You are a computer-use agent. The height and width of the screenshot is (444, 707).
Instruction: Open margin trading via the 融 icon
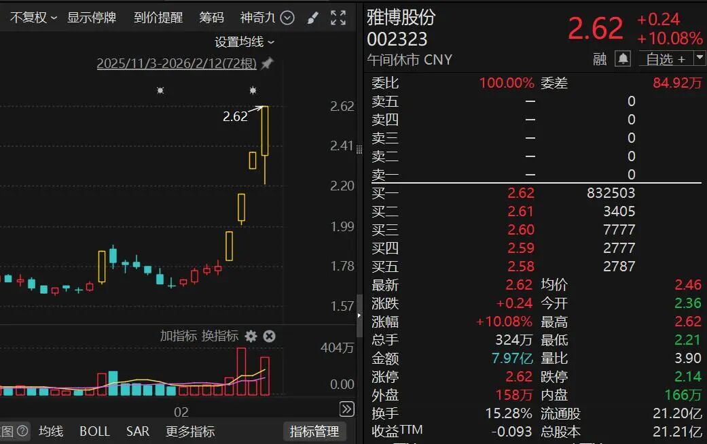click(602, 59)
